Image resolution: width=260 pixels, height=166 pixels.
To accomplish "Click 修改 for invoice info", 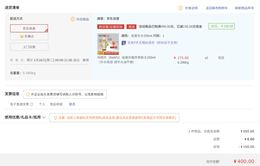I will pos(72,104).
